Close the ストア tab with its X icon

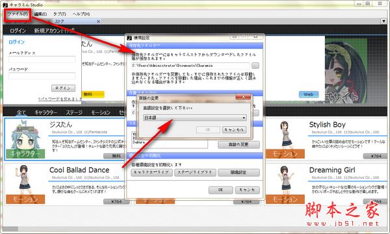(98, 21)
